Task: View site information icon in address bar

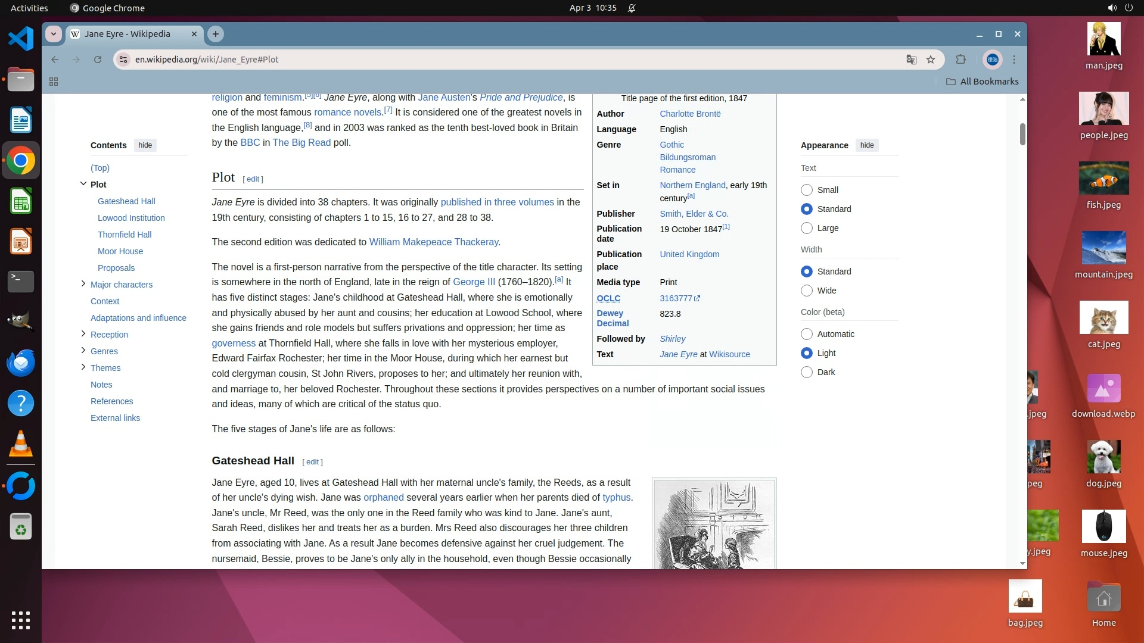Action: click(123, 60)
